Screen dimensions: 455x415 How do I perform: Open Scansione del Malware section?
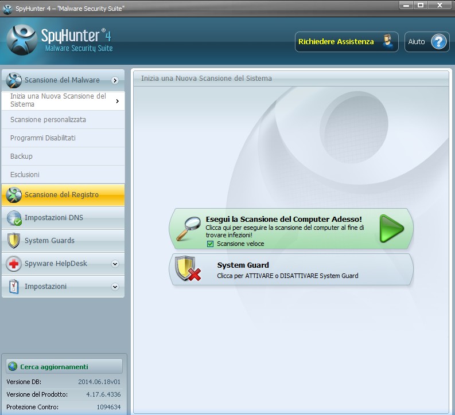click(63, 80)
